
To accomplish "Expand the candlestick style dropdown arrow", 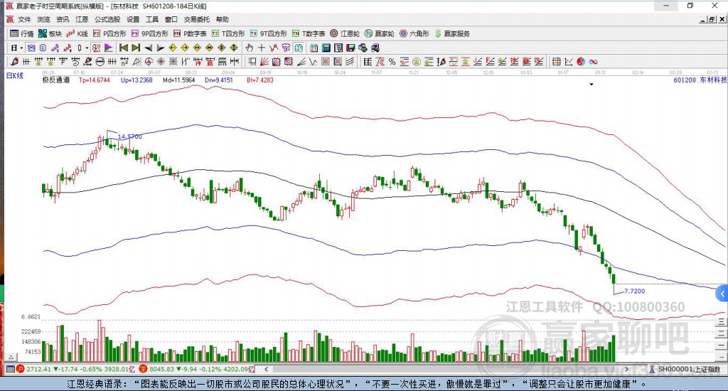I will coord(87,48).
